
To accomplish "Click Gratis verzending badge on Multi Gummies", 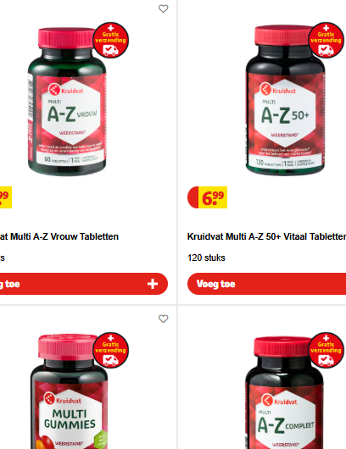I will pyautogui.click(x=111, y=350).
